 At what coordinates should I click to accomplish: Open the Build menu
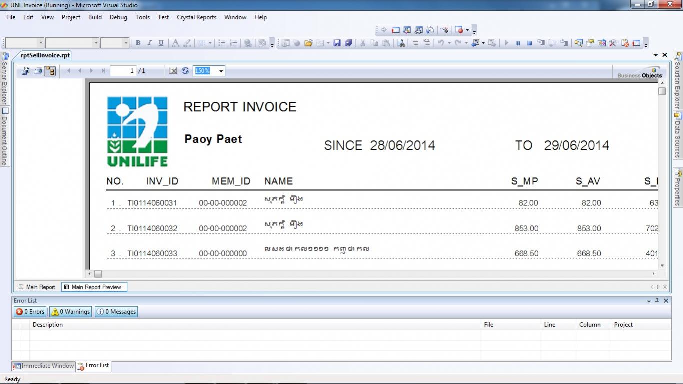95,17
